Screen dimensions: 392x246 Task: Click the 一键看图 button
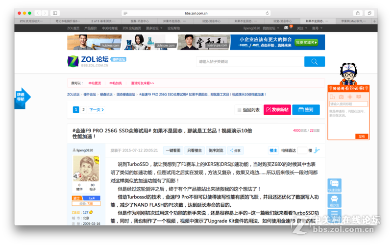pos(173,150)
